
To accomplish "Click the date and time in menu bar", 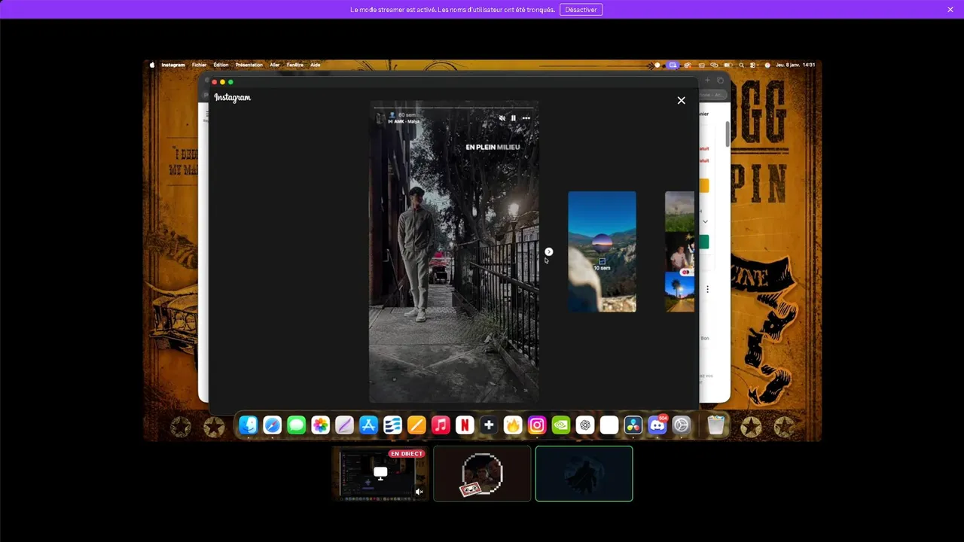I will click(794, 65).
